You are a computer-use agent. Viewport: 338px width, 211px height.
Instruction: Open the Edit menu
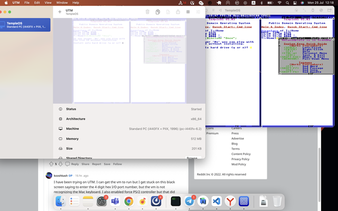point(37,3)
